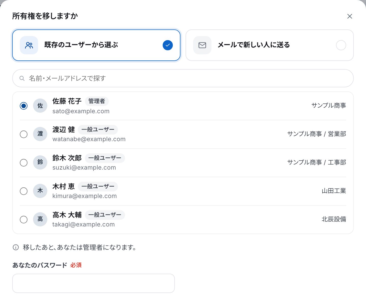Screen dimensions: 366x295
Task: Switch to メールで新しい人に送る option
Action: coord(270,45)
